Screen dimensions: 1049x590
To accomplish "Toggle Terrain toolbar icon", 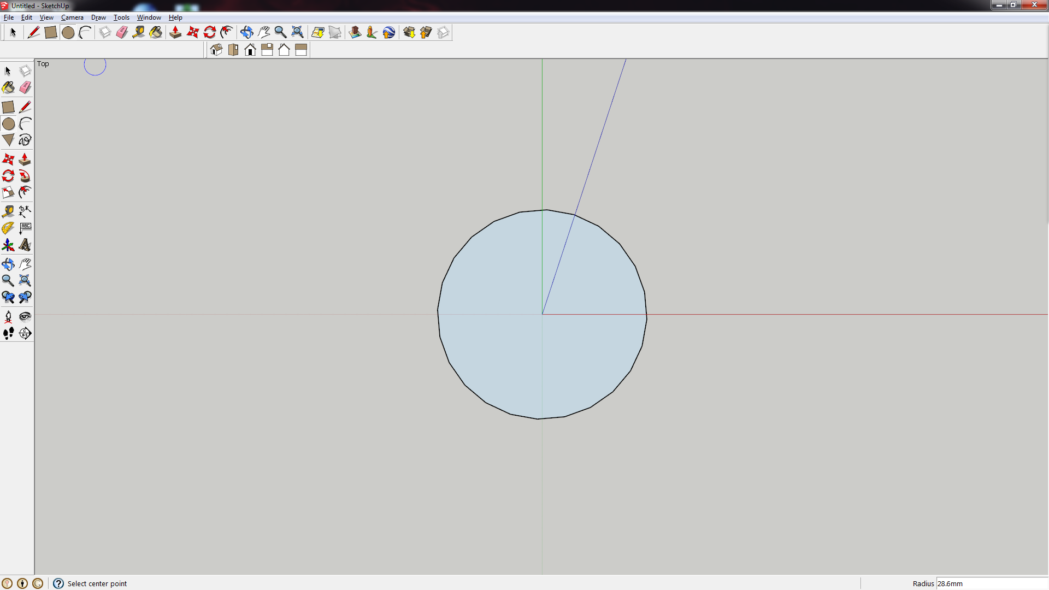I will pyautogui.click(x=335, y=33).
